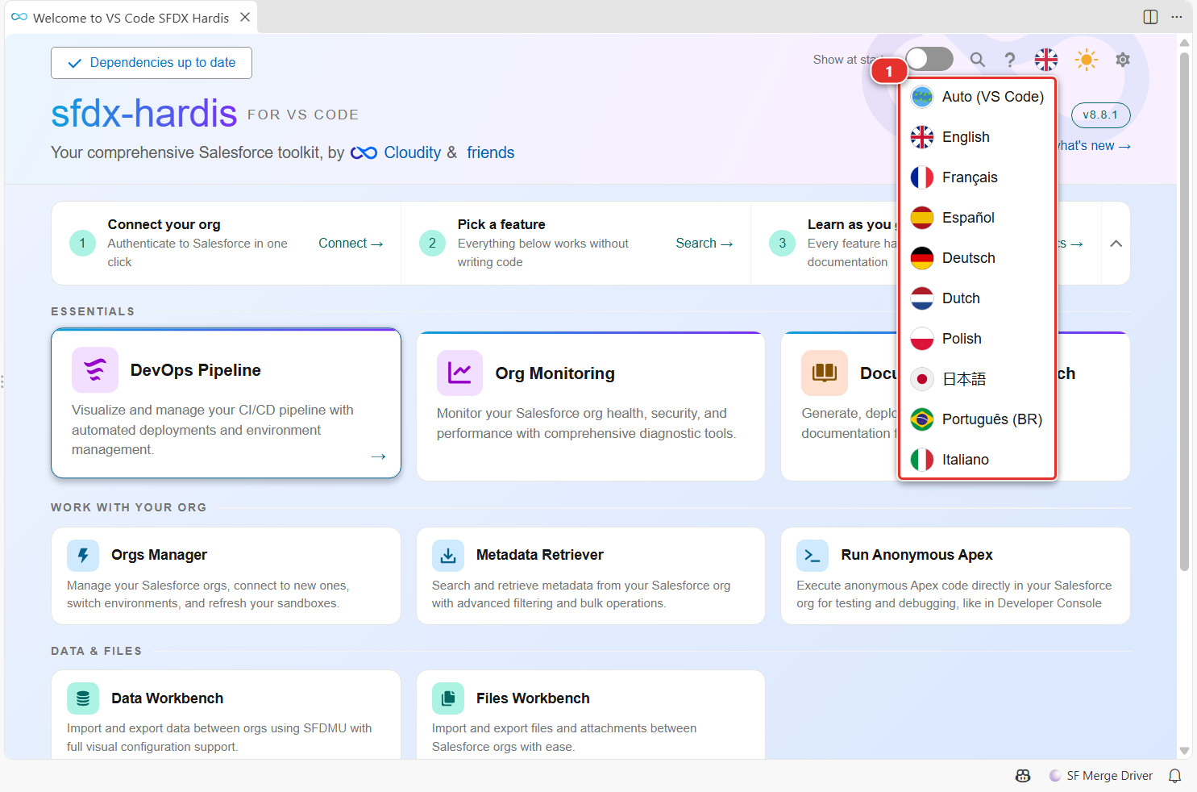The height and width of the screenshot is (792, 1197).
Task: Click the Data Workbench database icon
Action: pyautogui.click(x=83, y=698)
